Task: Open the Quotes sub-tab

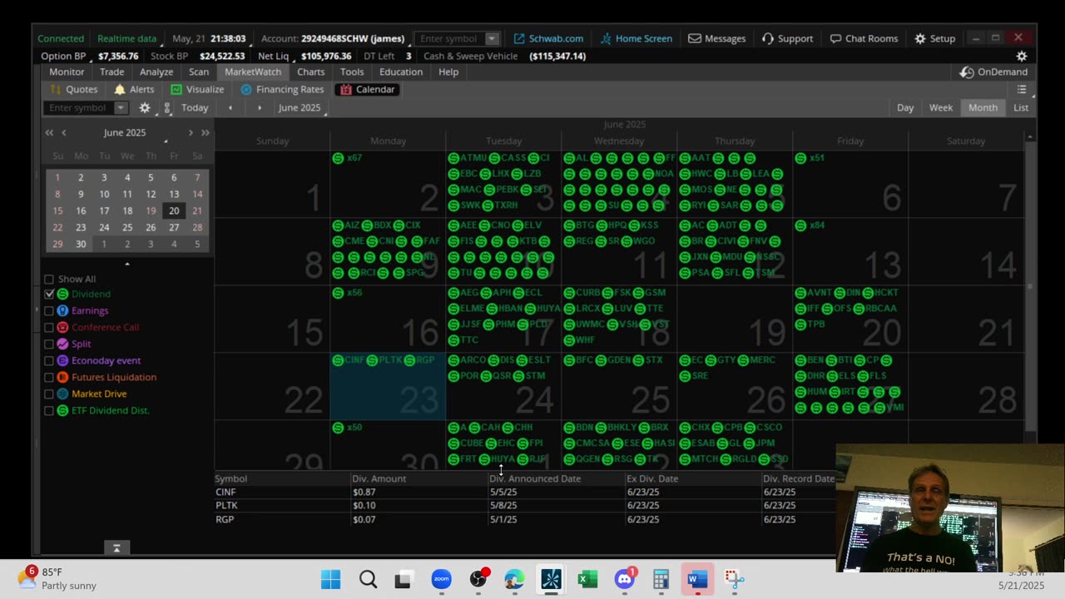Action: pyautogui.click(x=74, y=89)
